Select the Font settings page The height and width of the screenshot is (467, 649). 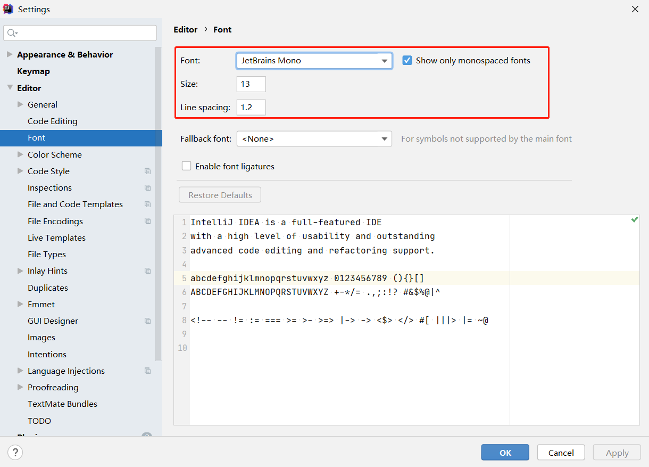81,138
